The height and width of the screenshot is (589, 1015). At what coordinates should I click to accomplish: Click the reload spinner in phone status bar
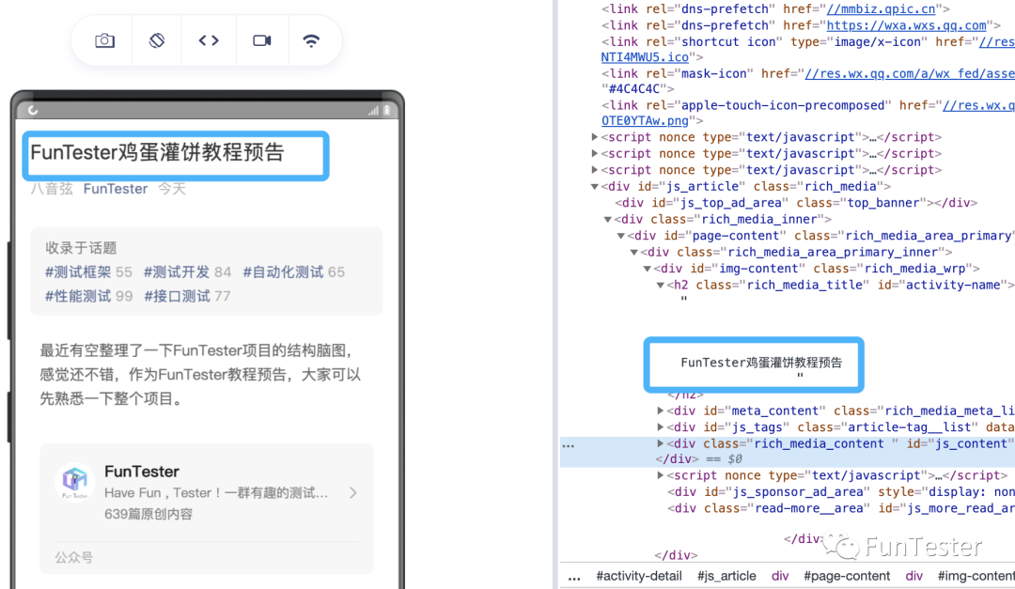pyautogui.click(x=33, y=111)
